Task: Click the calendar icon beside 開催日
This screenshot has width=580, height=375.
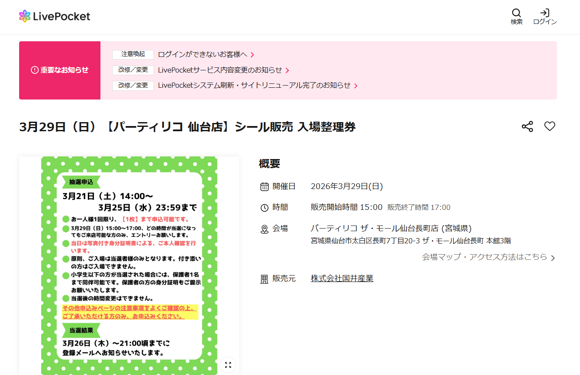Action: (x=264, y=187)
